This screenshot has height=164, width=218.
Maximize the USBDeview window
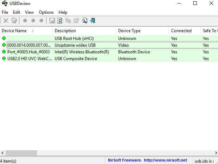pyautogui.click(x=195, y=3)
